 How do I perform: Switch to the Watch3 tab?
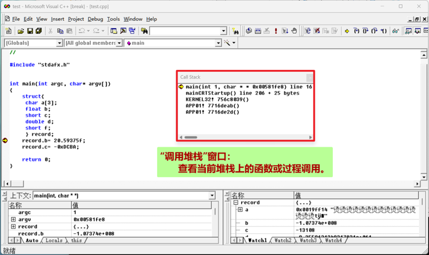click(x=308, y=241)
